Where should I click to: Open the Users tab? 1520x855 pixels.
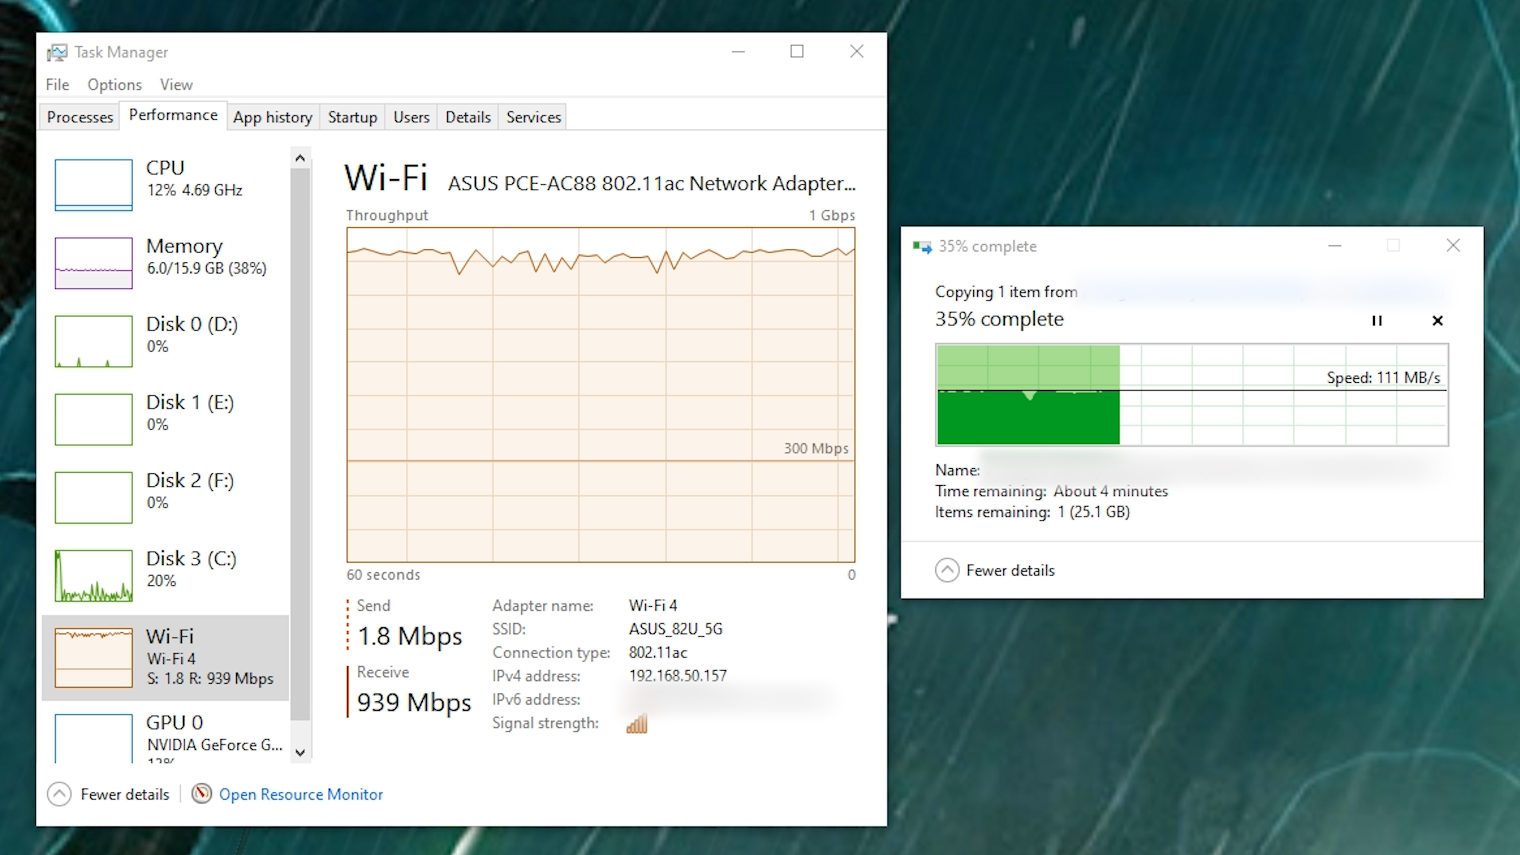click(411, 117)
